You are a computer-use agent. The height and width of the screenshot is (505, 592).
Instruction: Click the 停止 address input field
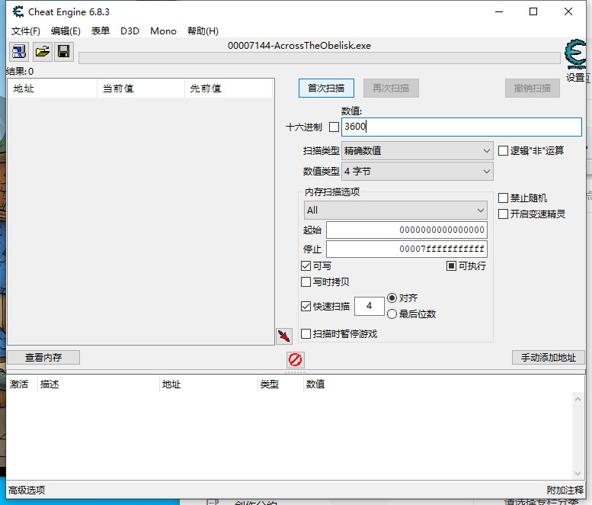click(407, 249)
